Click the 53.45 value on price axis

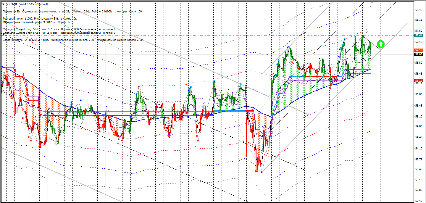pos(418,169)
